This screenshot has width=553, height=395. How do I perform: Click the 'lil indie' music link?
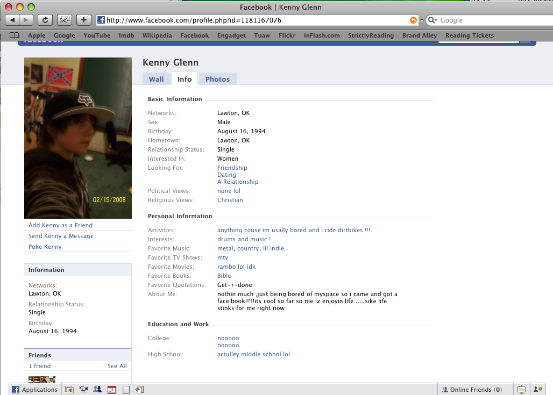click(273, 248)
